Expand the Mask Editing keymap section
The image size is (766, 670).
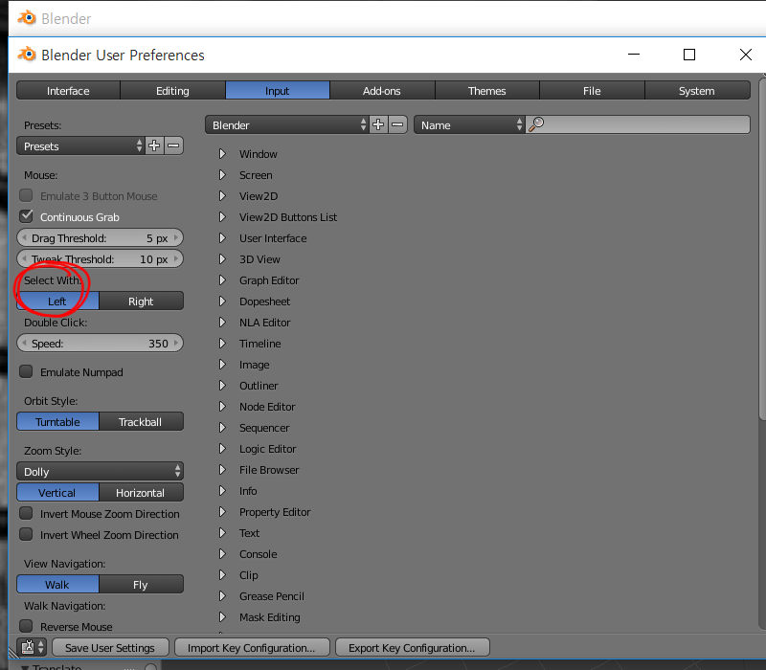(x=222, y=616)
